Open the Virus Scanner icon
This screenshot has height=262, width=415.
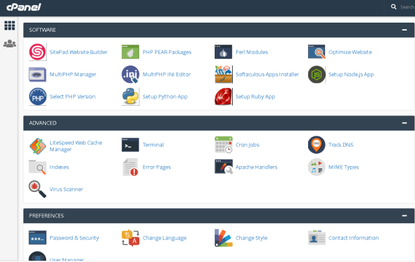(x=38, y=189)
